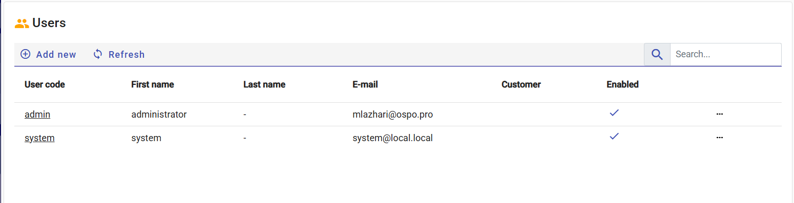The height and width of the screenshot is (203, 794).
Task: Sort by Enabled column header
Action: point(622,84)
